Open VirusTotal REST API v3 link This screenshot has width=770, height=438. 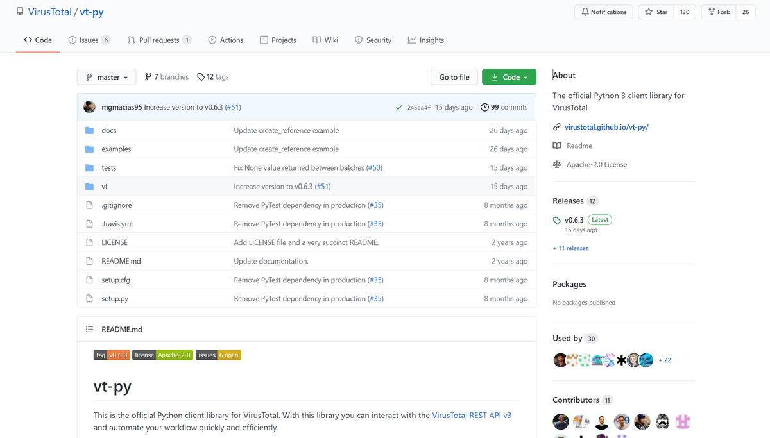point(472,415)
